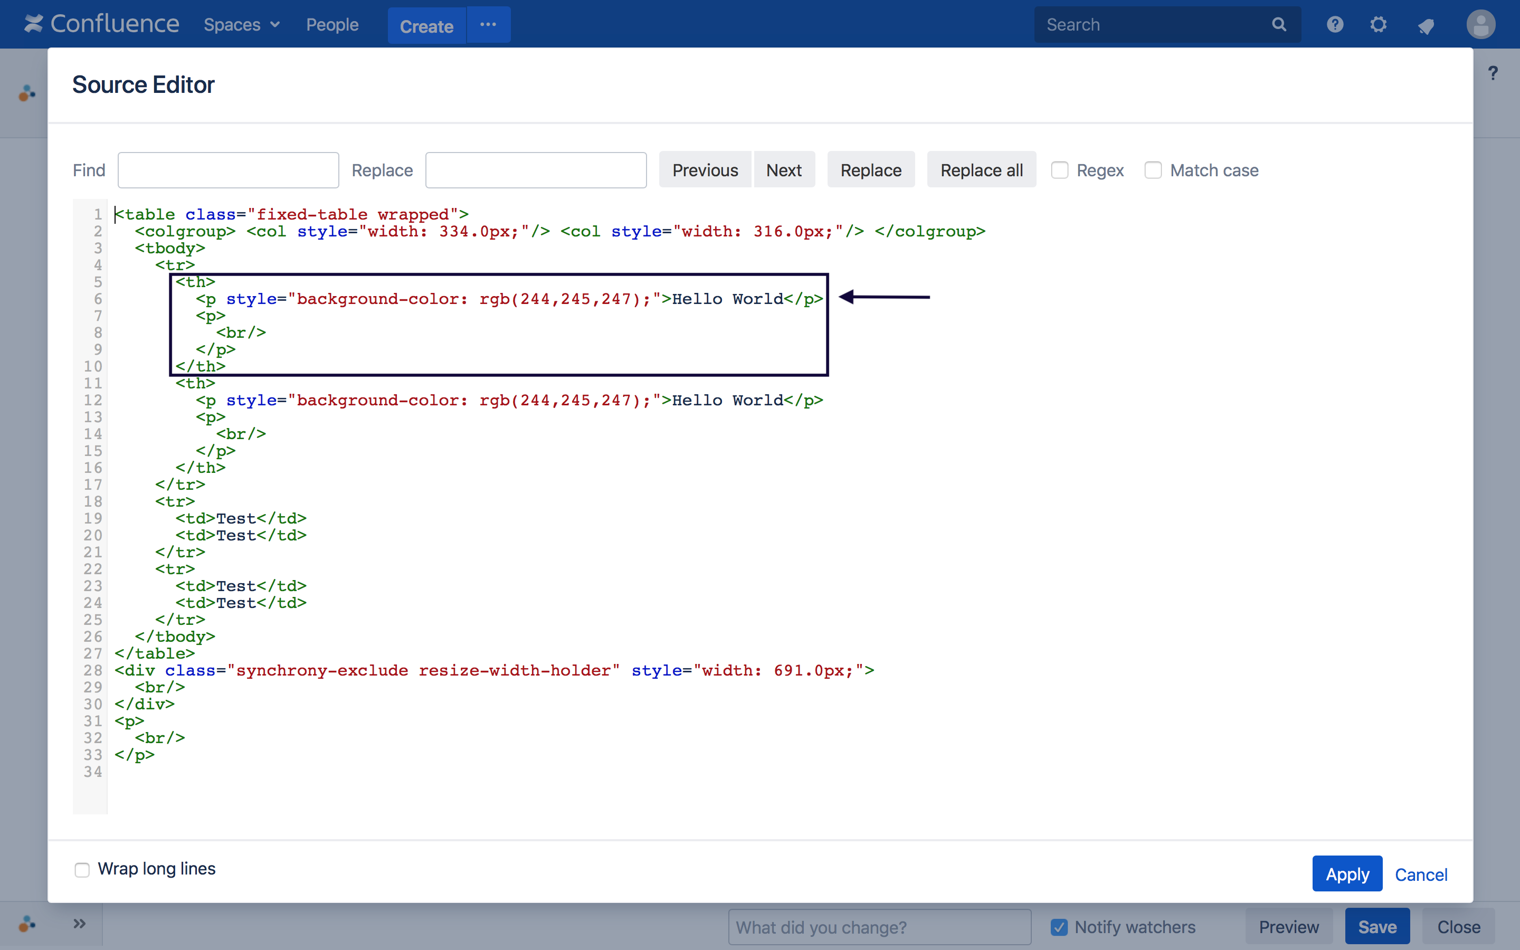The width and height of the screenshot is (1520, 950).
Task: Enable Match case searching
Action: 1153,170
